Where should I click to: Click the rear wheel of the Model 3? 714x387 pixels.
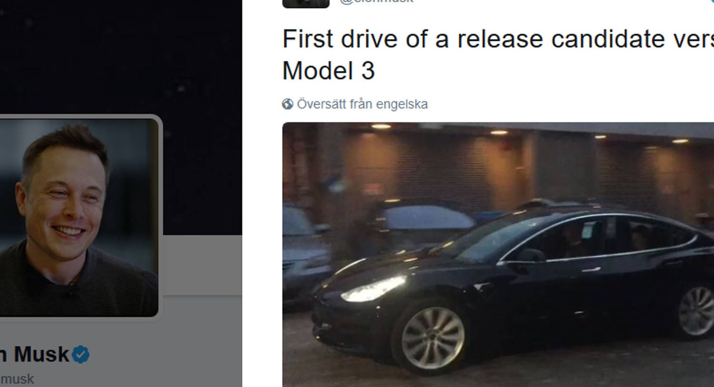(696, 310)
